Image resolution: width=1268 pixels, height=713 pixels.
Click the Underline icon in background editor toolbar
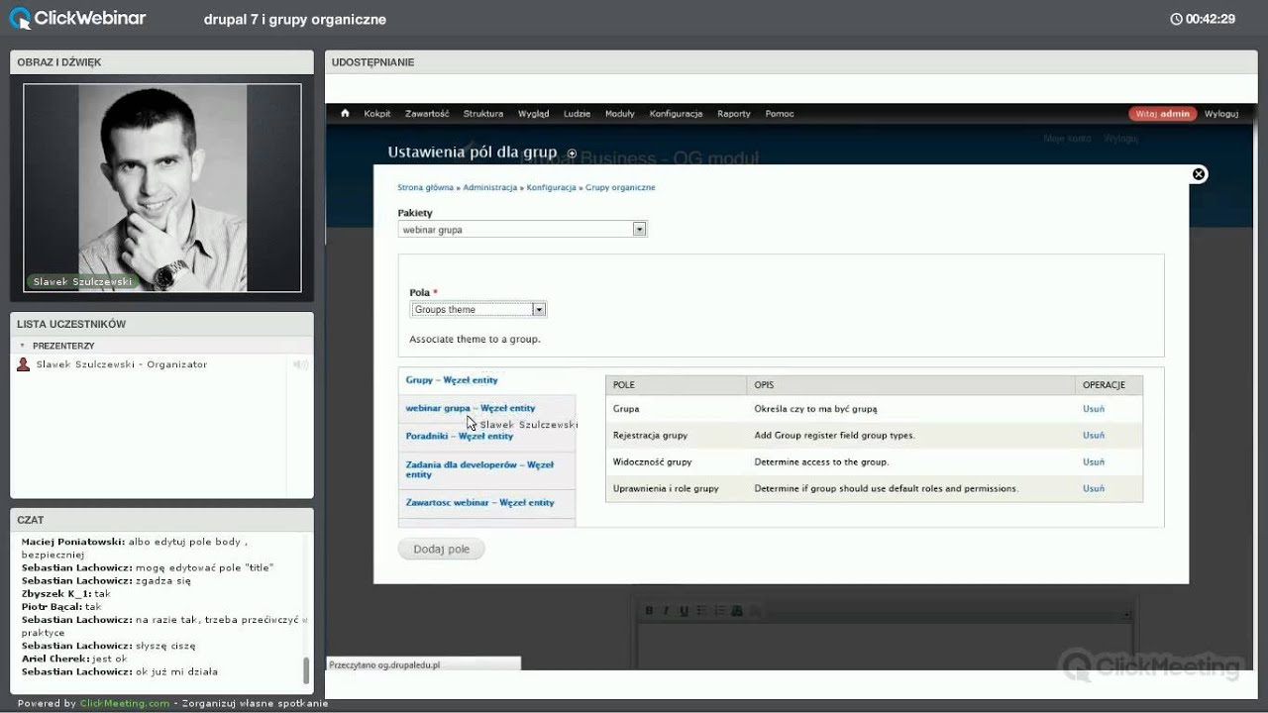[x=684, y=611]
